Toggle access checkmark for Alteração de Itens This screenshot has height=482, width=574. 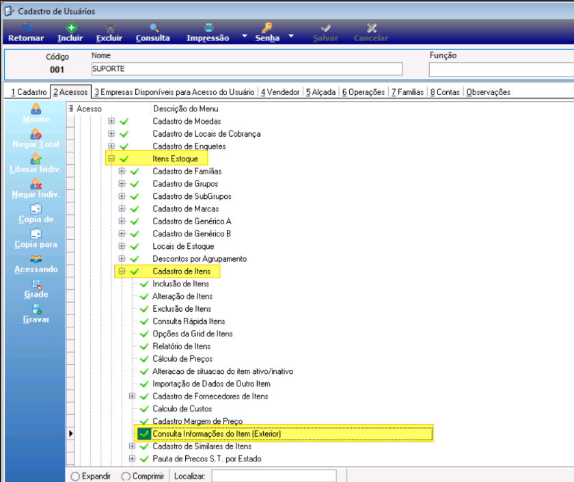point(144,296)
